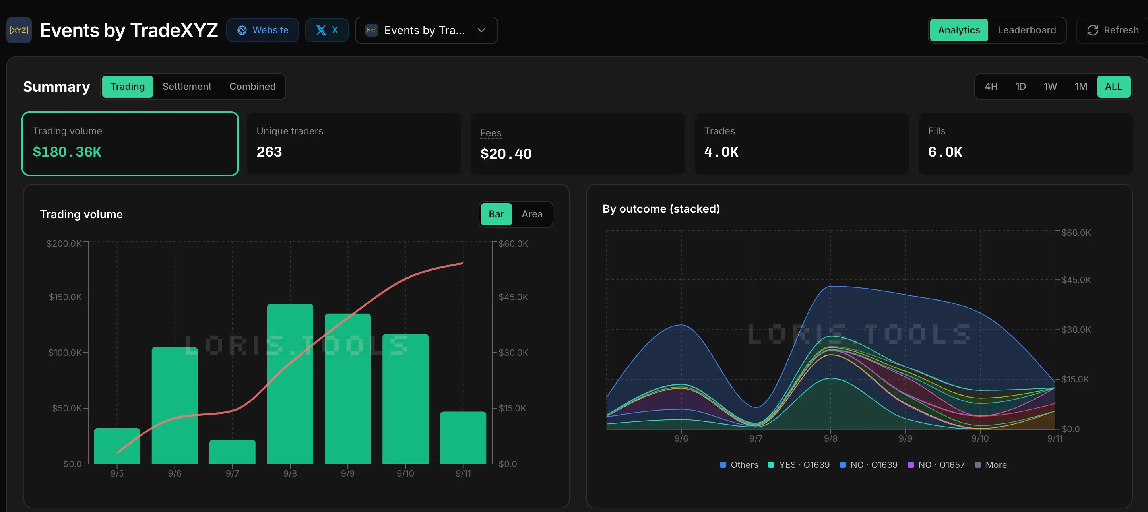
Task: Switch to the Analytics tab
Action: [x=959, y=30]
